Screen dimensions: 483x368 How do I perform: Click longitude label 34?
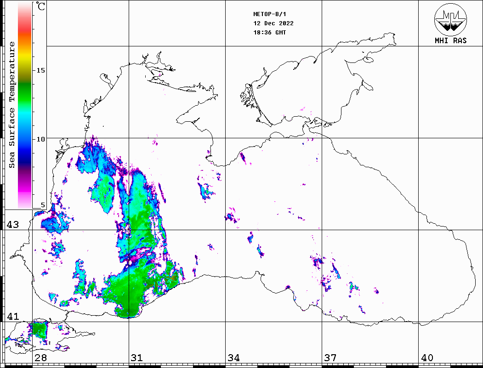click(x=233, y=358)
